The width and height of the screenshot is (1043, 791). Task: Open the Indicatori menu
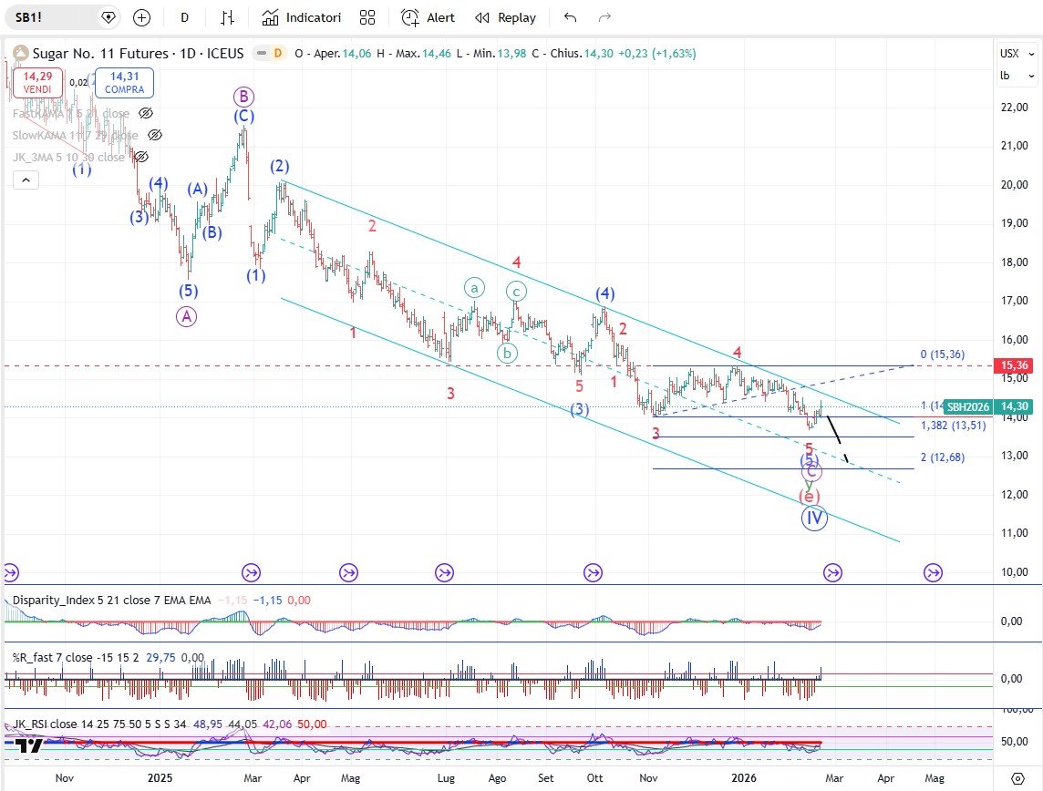click(302, 17)
